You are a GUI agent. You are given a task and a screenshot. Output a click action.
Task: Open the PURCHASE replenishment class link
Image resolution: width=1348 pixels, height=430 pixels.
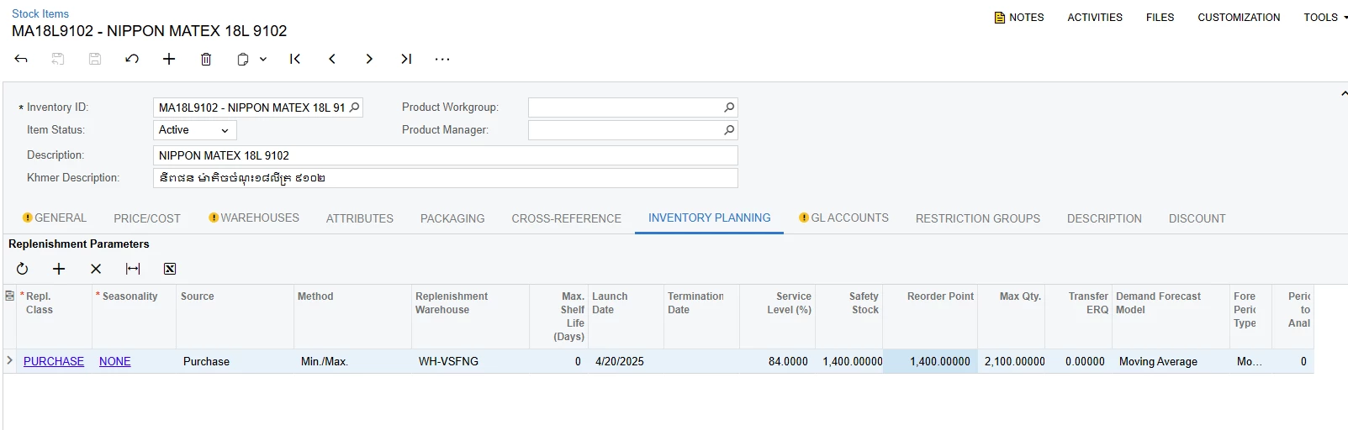54,361
